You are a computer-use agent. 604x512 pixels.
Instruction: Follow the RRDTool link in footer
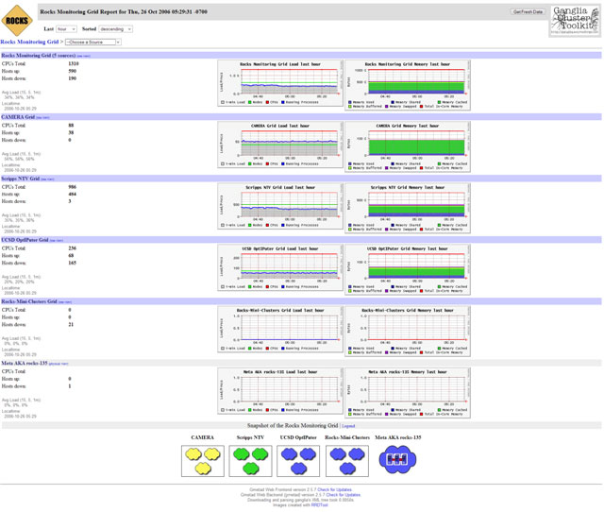[x=319, y=504]
